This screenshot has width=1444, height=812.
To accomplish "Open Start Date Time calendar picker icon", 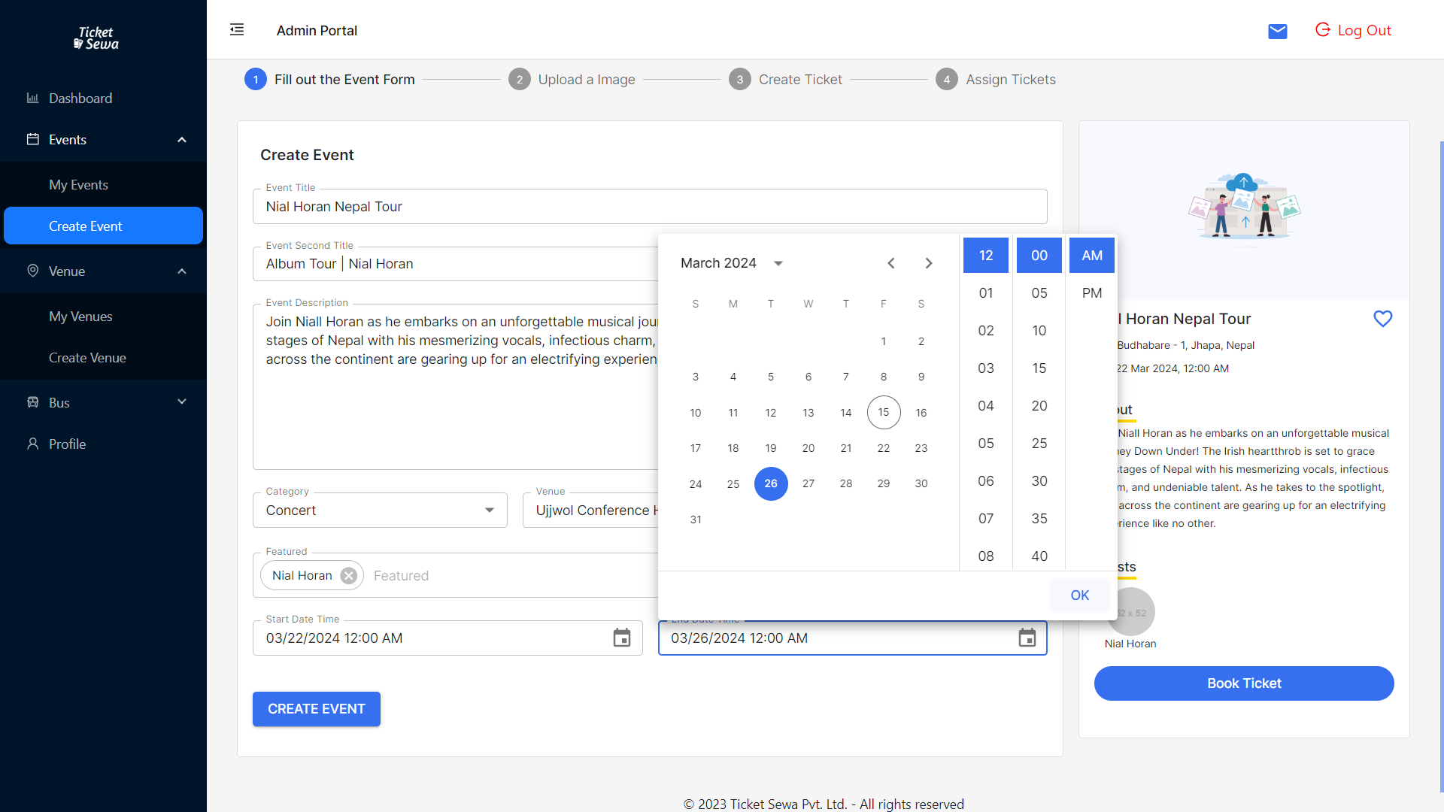I will coord(621,638).
